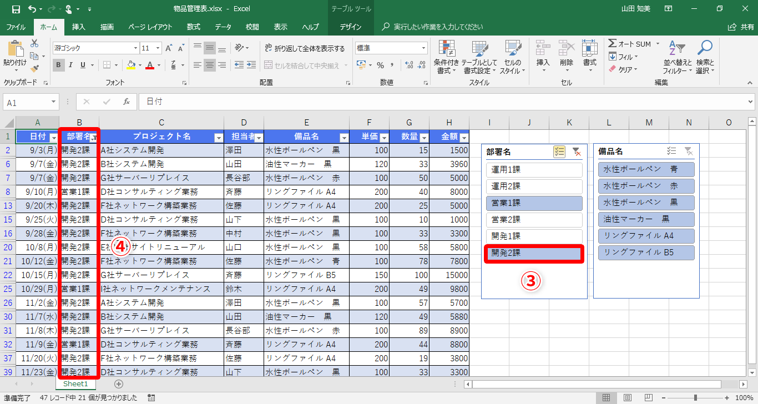Save the workbook using the floppy disk icon
Image resolution: width=758 pixels, height=404 pixels.
coord(16,9)
